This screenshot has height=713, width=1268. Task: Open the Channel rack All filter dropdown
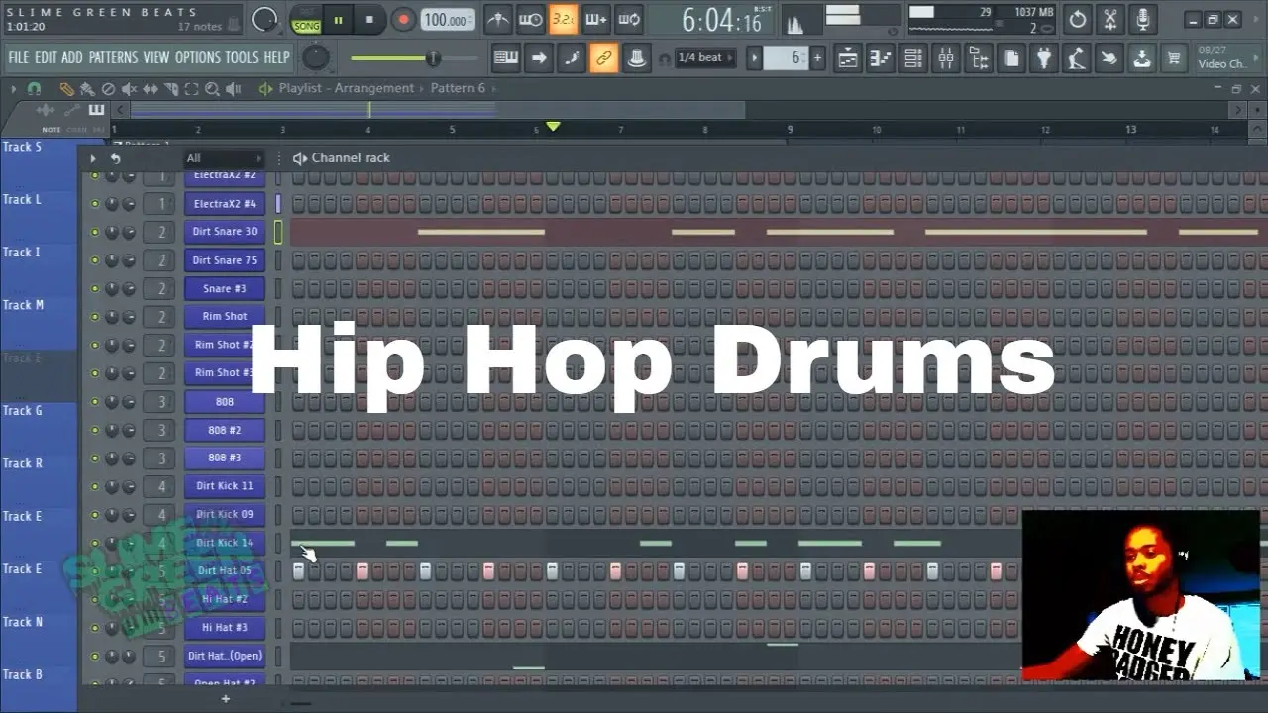[x=224, y=158]
